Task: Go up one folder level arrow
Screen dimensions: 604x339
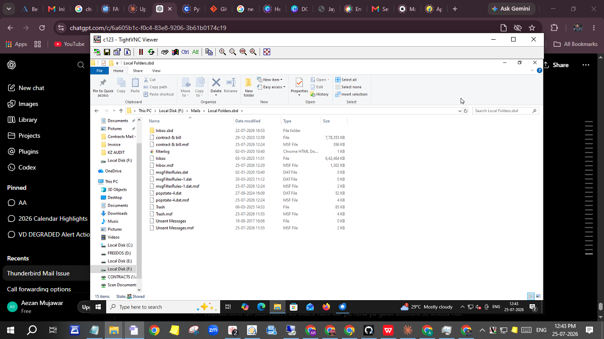Action: tap(121, 111)
